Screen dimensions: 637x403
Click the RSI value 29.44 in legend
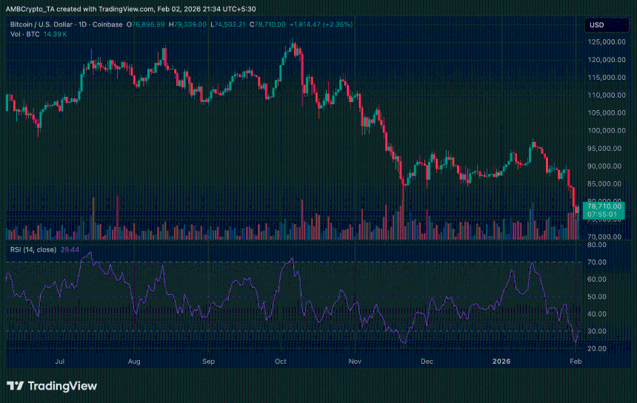pyautogui.click(x=70, y=249)
